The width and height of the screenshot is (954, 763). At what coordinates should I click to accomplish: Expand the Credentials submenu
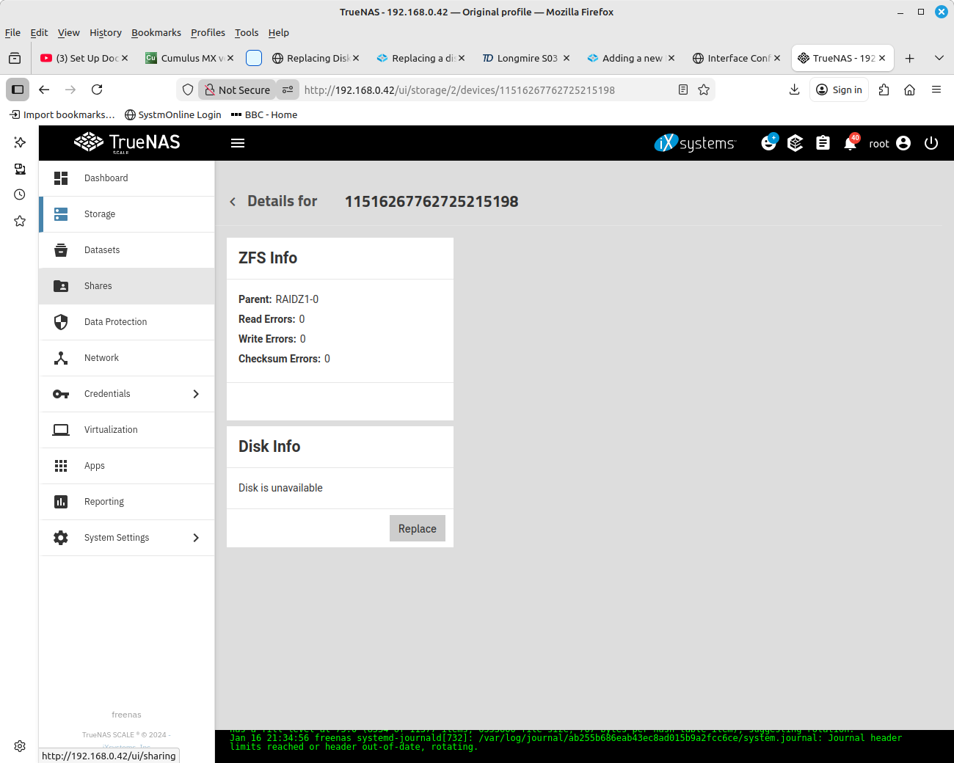pos(196,394)
